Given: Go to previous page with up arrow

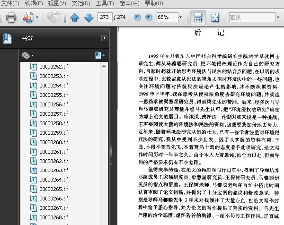Looking at the screenshot, I should click(74, 17).
